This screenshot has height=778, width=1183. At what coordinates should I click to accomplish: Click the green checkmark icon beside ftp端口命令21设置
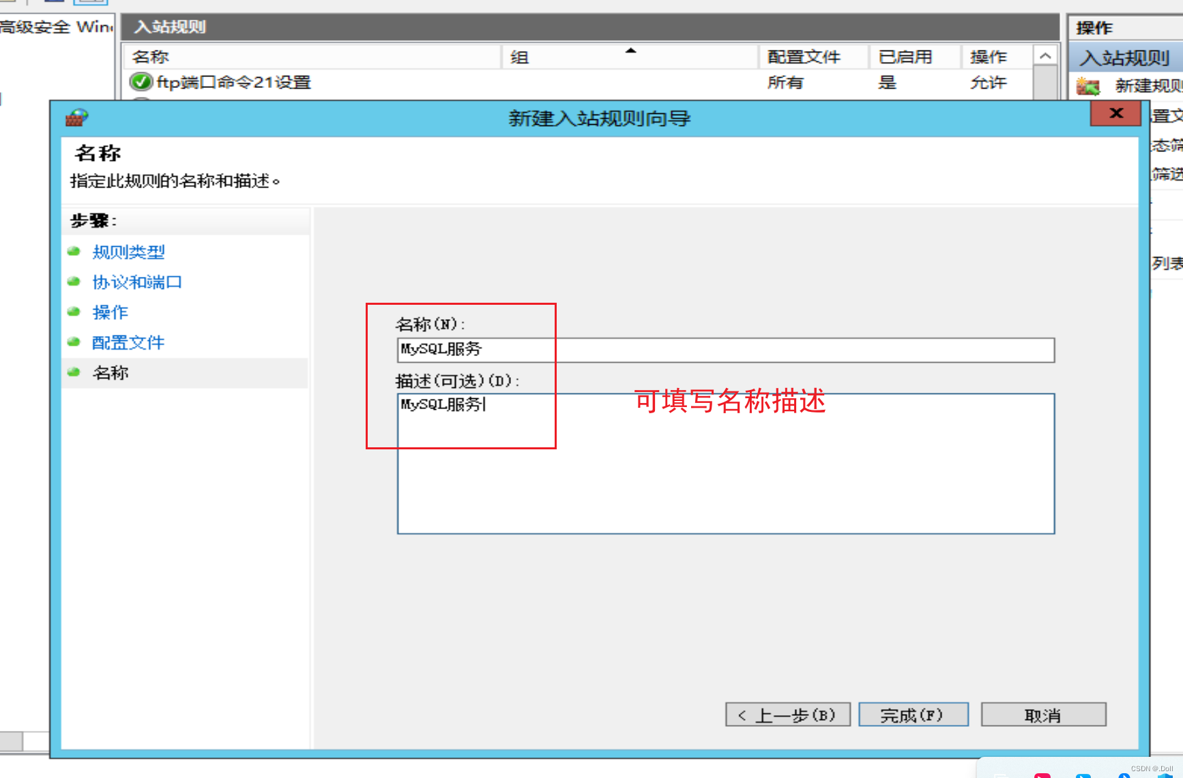[x=141, y=82]
